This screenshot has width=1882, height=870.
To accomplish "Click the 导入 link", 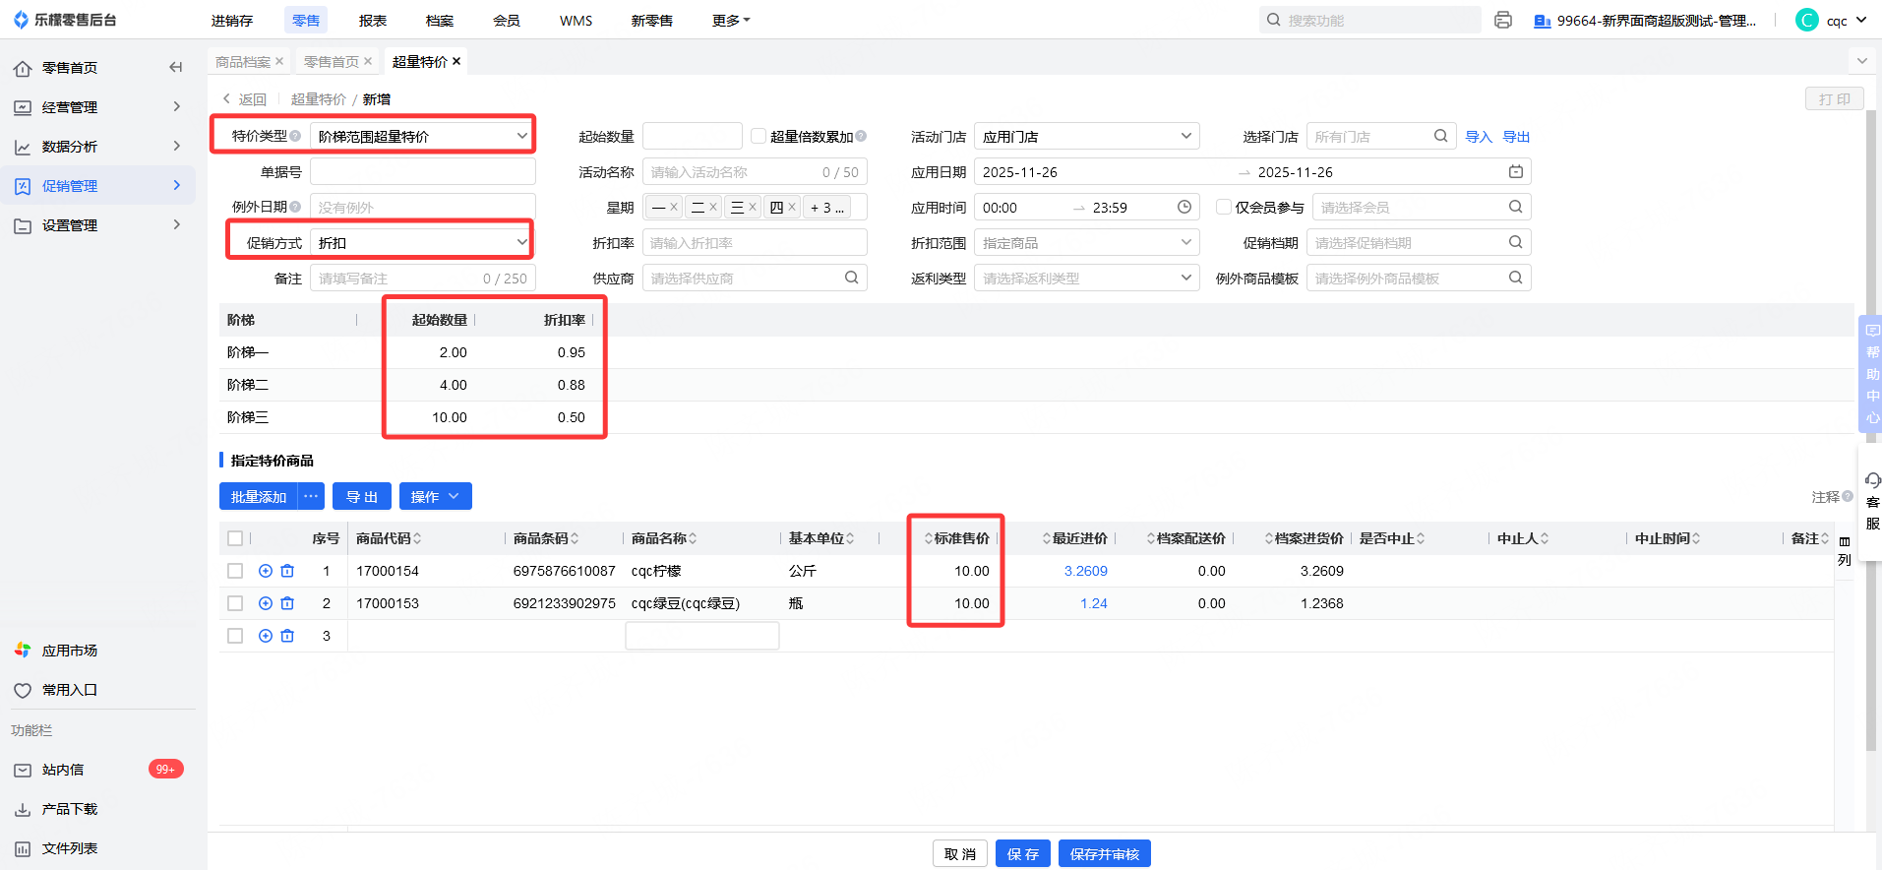I will tap(1479, 137).
